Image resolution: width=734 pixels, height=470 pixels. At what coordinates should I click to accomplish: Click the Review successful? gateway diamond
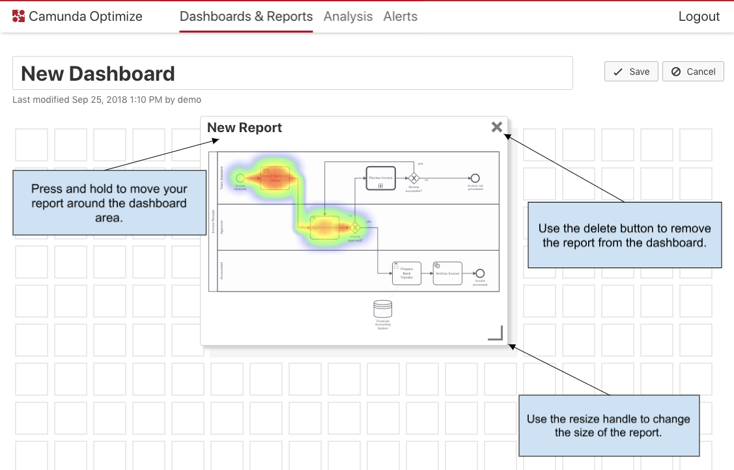point(414,178)
